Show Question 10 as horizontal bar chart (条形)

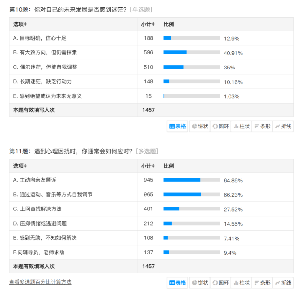[x=262, y=127]
